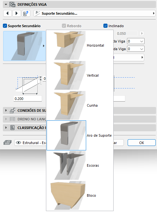
Task: Expand the Classificação section
Action: tap(6, 128)
